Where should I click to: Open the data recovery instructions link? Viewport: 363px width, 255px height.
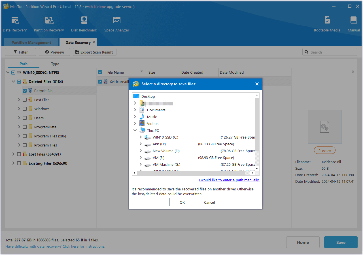[x=55, y=246]
